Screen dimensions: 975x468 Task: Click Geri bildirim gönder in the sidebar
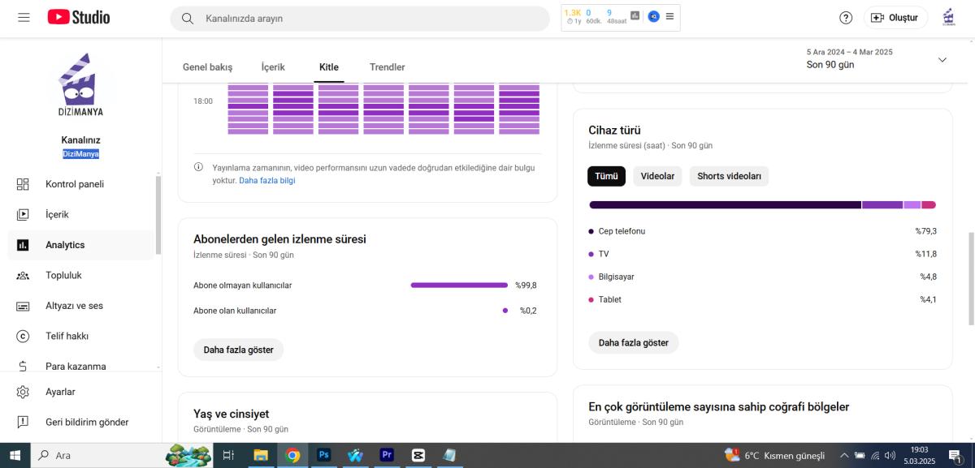[80, 422]
